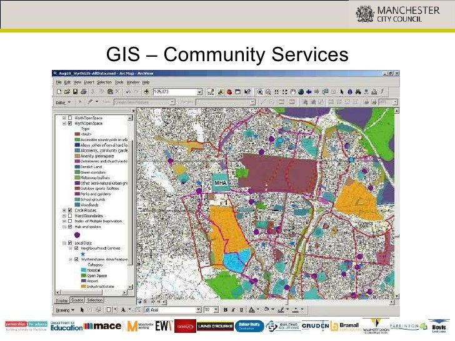455x341 pixels.
Task: Open the red ArcToolbox icon
Action: click(229, 92)
